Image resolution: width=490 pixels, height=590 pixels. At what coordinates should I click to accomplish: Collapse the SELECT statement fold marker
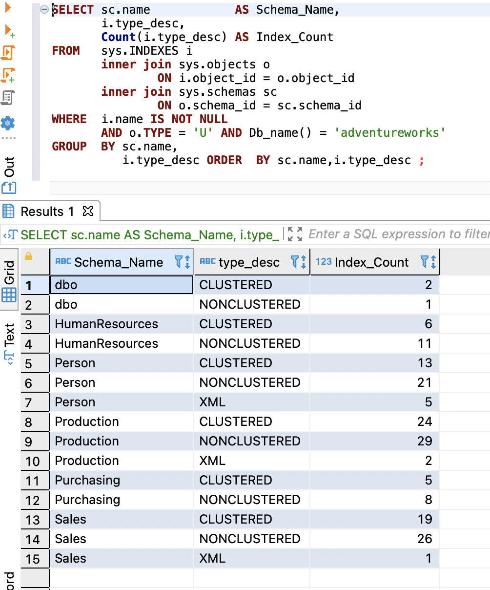44,10
